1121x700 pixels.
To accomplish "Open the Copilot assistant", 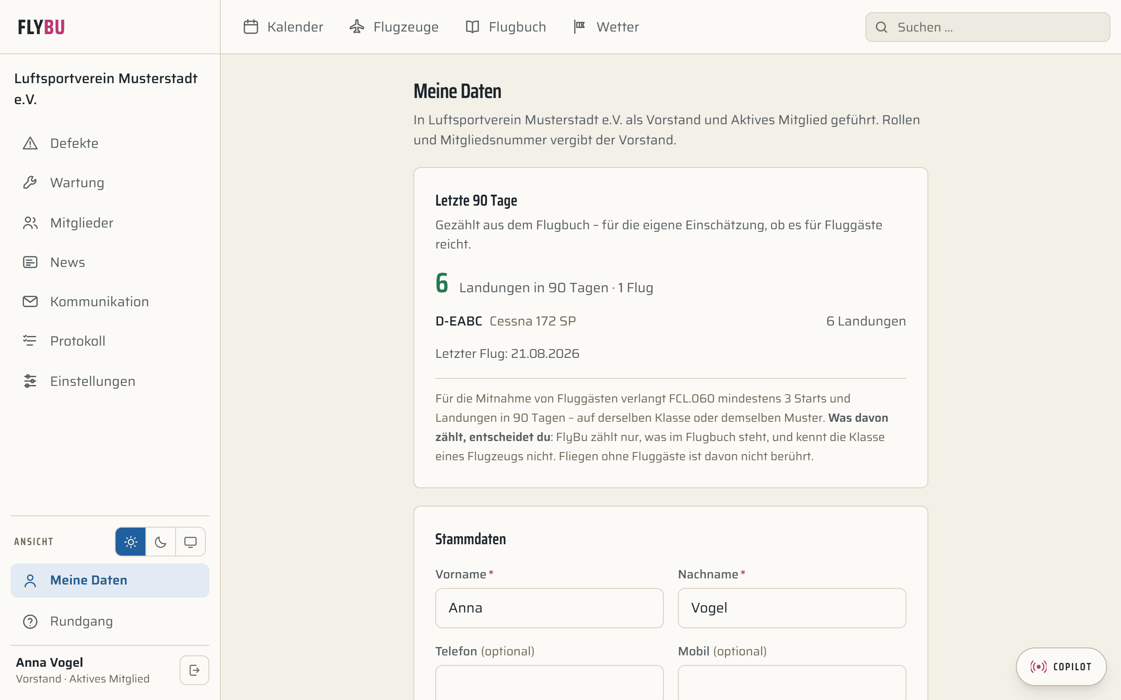I will click(1061, 667).
